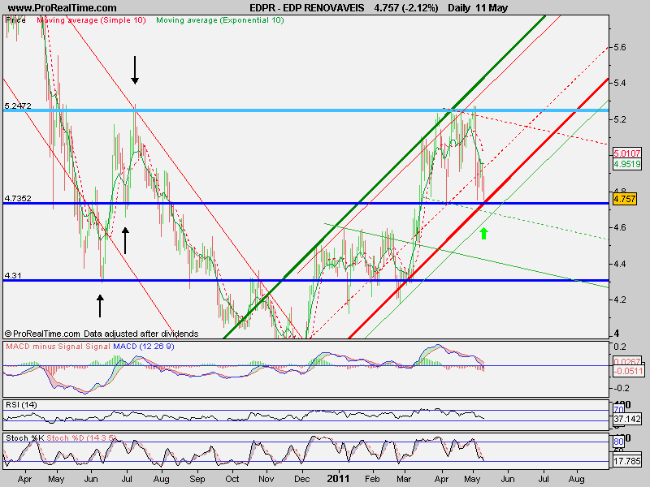The width and height of the screenshot is (650, 487).
Task: Click the Aug label at right of time axis
Action: (x=576, y=479)
